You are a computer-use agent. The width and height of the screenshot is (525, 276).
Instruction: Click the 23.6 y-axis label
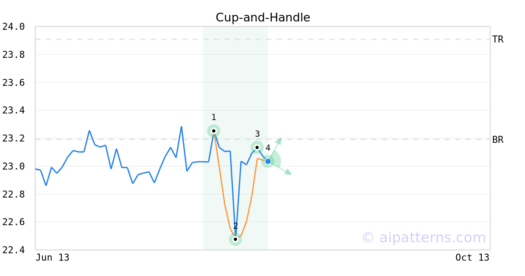(x=14, y=83)
